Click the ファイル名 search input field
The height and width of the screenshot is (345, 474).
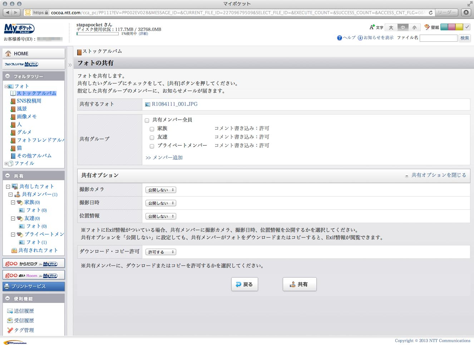point(438,38)
